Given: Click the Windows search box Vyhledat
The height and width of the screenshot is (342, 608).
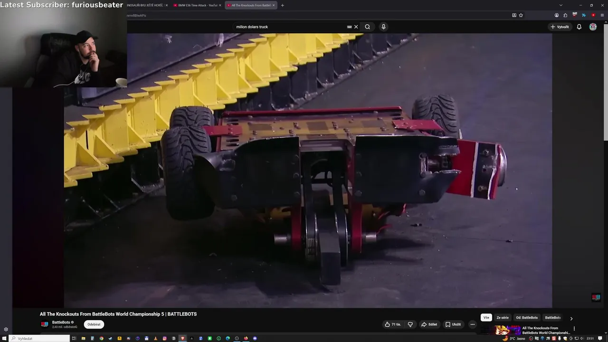Looking at the screenshot, I should point(39,338).
